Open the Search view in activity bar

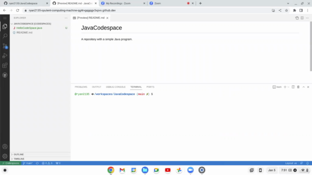[x=5, y=36]
